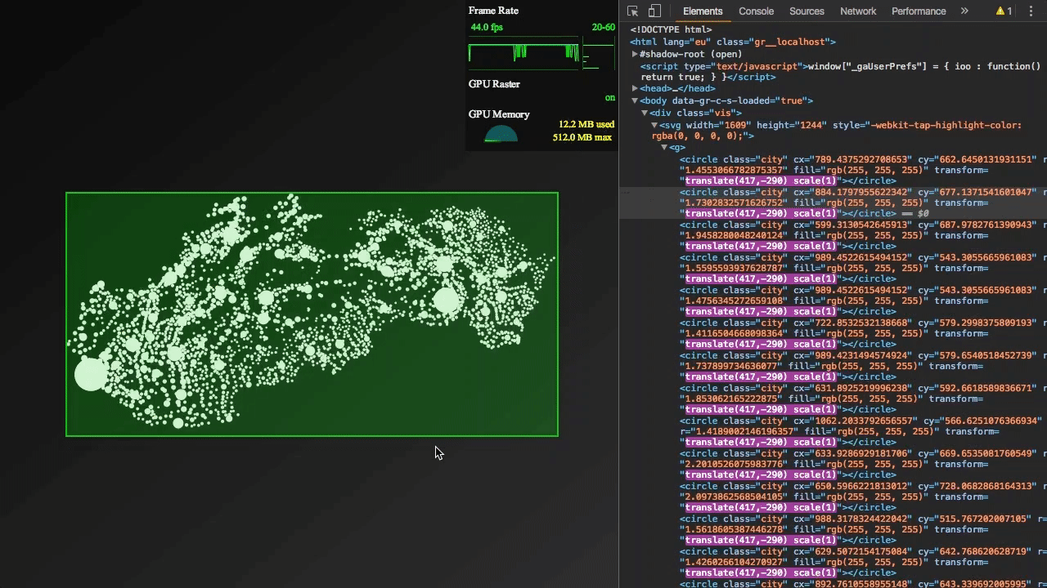Collapse the div class vis node
The height and width of the screenshot is (588, 1047).
click(x=645, y=113)
